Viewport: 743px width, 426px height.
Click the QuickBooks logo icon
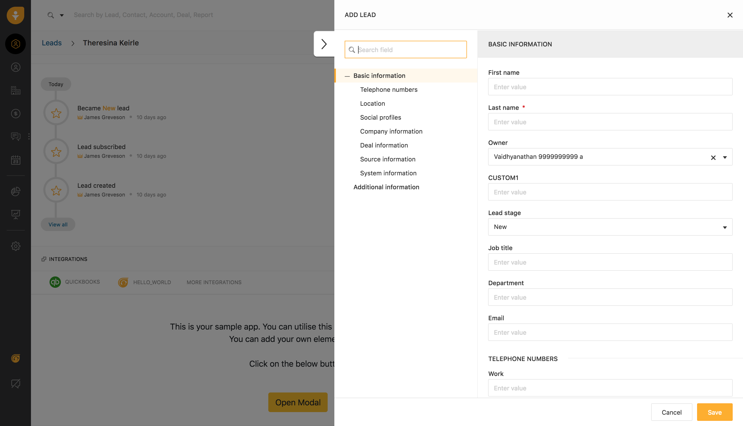click(x=55, y=282)
